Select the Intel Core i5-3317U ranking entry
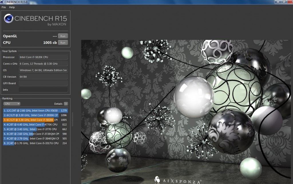Screen dimensions: 293x184 [34, 143]
